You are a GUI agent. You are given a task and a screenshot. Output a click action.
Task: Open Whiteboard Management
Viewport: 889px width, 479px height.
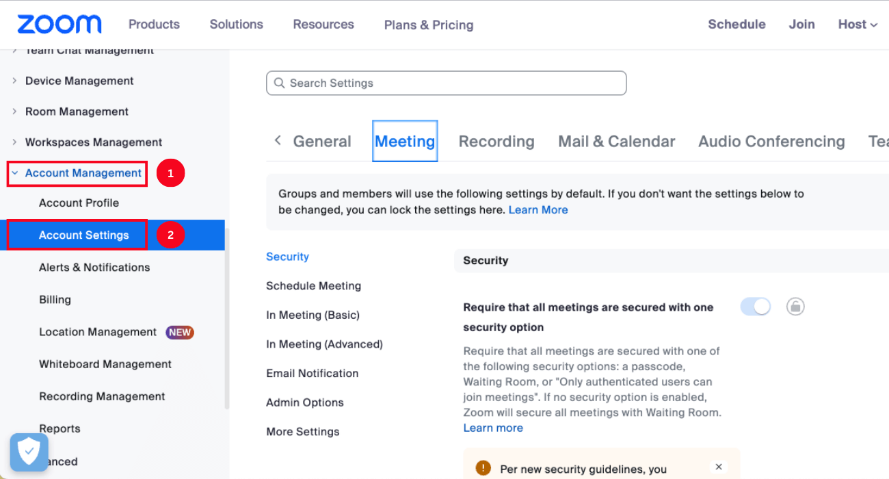tap(105, 364)
